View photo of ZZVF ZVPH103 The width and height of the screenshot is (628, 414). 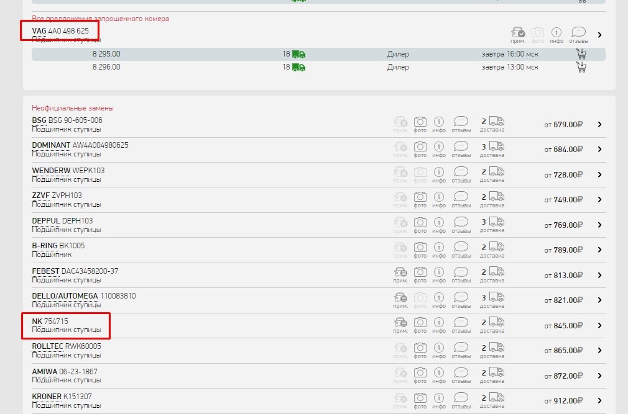(x=420, y=200)
